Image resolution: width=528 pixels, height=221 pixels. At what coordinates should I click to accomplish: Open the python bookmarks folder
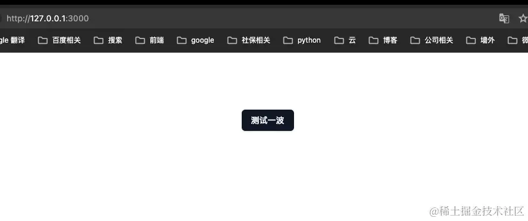[x=302, y=40]
